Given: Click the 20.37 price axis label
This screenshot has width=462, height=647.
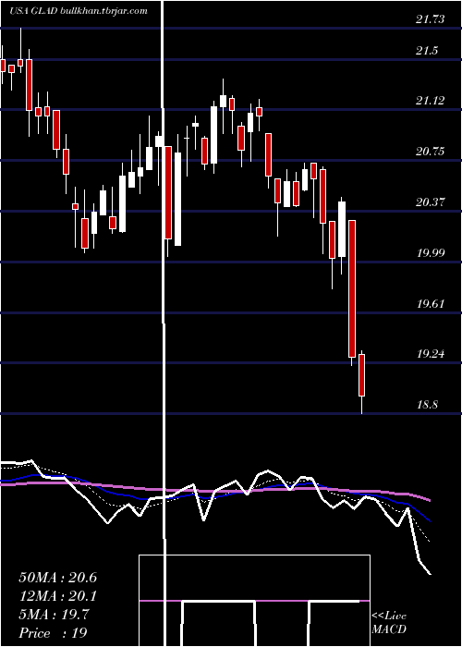Looking at the screenshot, I should click(431, 202).
